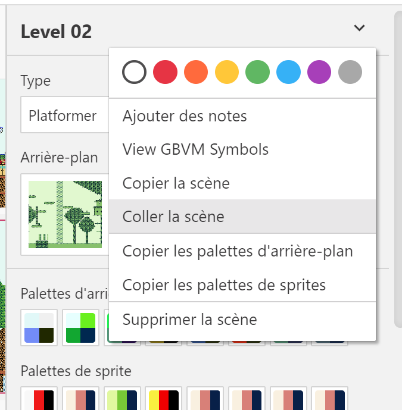Apply the red scene label color
This screenshot has width=402, height=410.
click(x=166, y=73)
